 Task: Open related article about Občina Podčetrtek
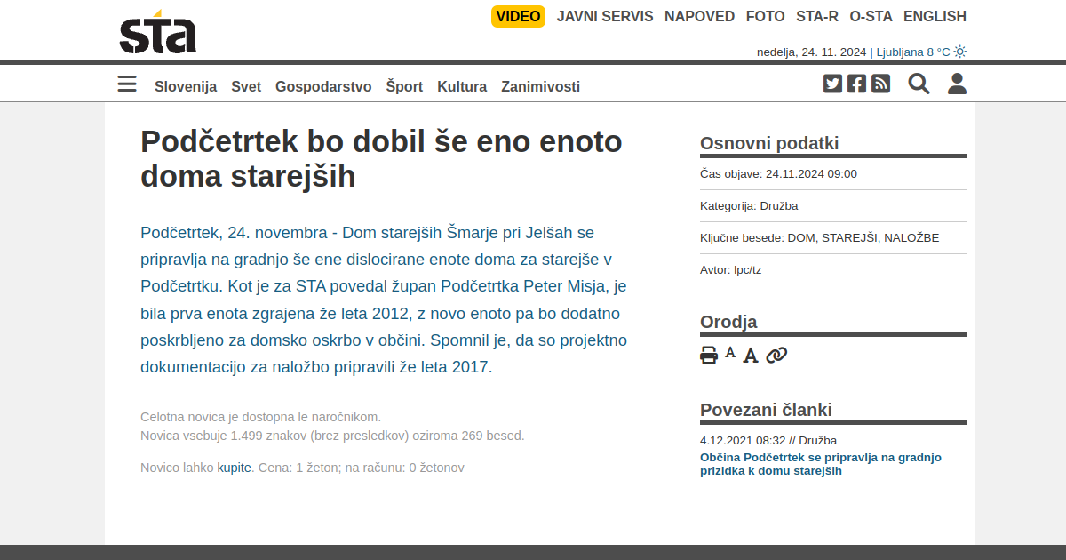(820, 464)
